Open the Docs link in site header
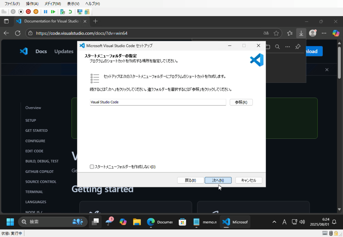The width and height of the screenshot is (343, 237). click(41, 51)
